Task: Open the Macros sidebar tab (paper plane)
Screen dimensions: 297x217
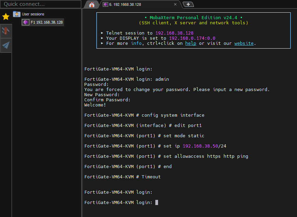Action: [x=6, y=45]
